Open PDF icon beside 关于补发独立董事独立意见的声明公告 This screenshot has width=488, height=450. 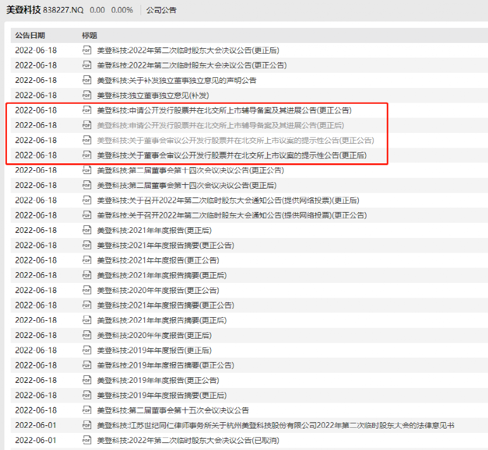click(x=87, y=80)
